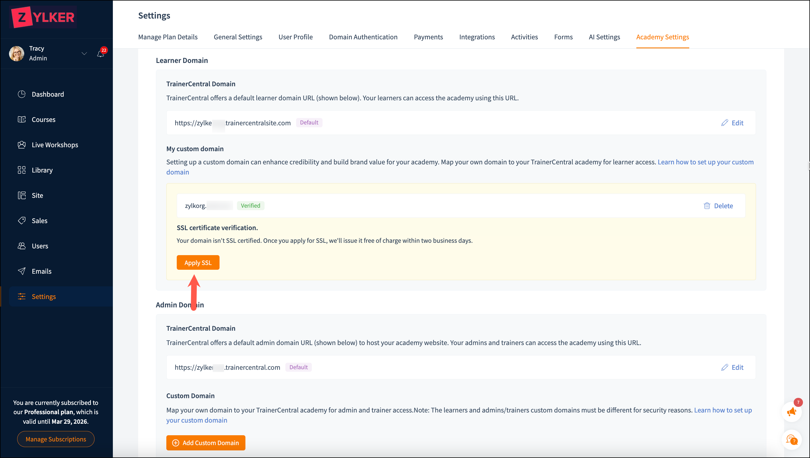
Task: Open the Emails paper plane icon
Action: coord(22,271)
